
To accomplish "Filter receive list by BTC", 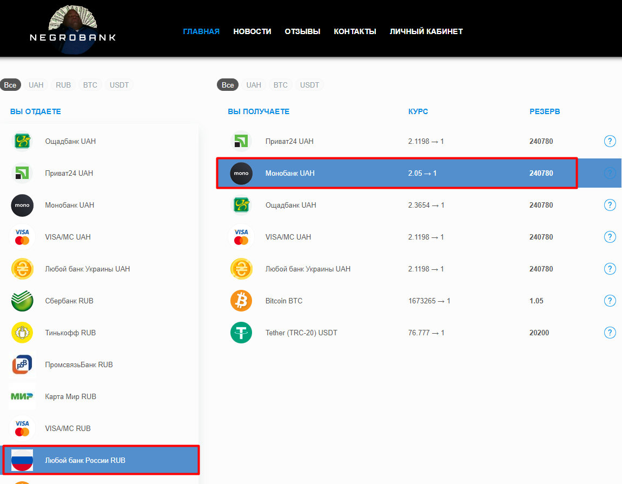I will pos(281,85).
